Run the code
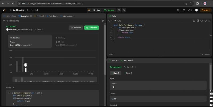The width and height of the screenshot is (213, 107). pos(97,10)
